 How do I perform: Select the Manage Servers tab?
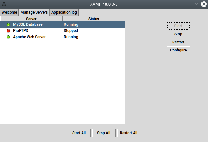click(34, 12)
